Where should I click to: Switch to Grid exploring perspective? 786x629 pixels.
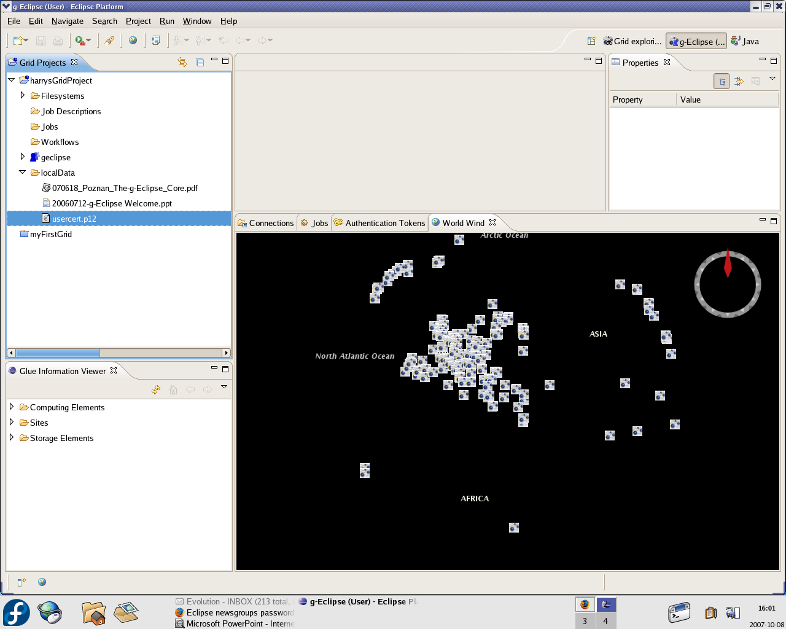632,41
